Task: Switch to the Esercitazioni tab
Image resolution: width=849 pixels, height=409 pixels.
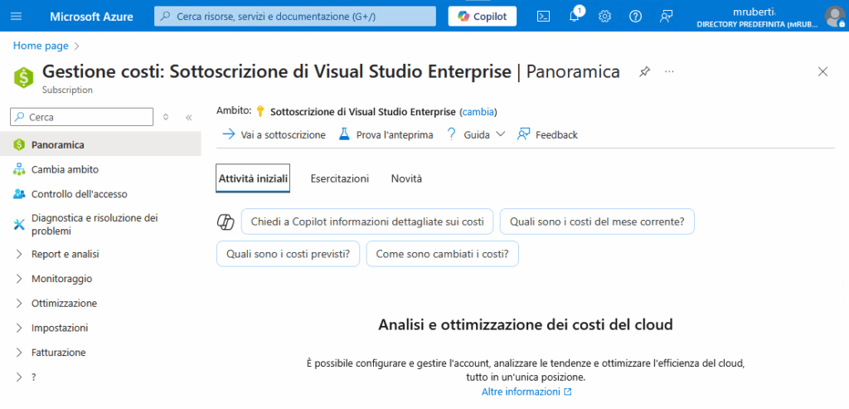Action: coord(339,178)
